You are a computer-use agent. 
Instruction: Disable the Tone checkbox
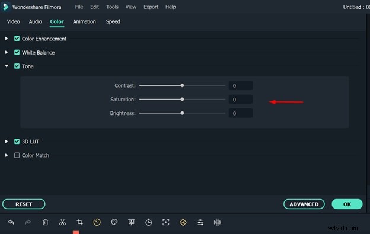pyautogui.click(x=17, y=66)
